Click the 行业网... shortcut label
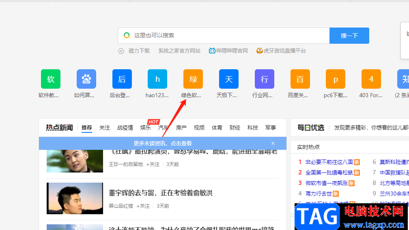Screen dimensions: 409x230 (262, 95)
